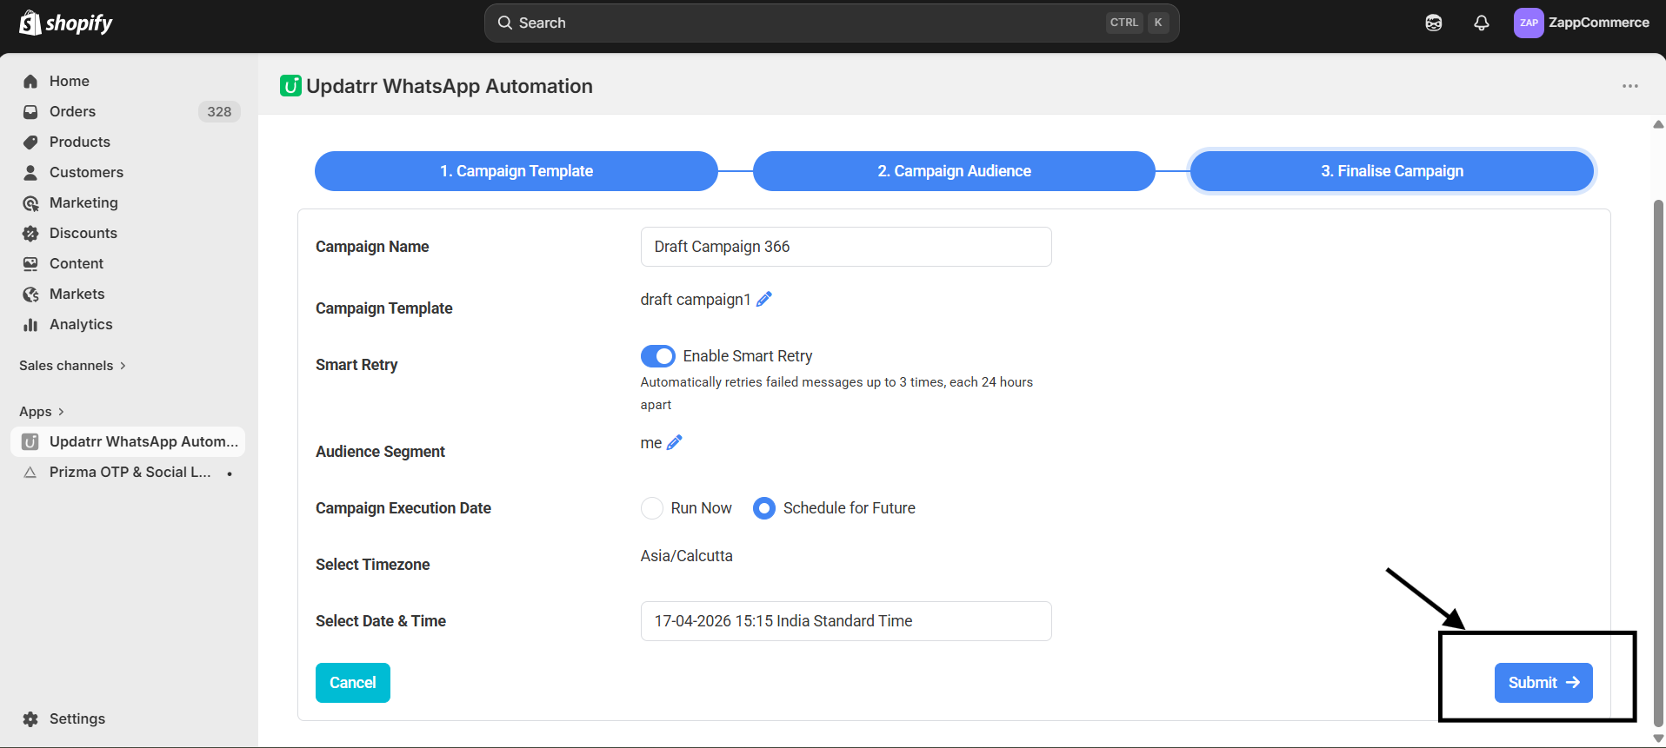Expand the Apps section
The image size is (1666, 748).
pyautogui.click(x=42, y=412)
